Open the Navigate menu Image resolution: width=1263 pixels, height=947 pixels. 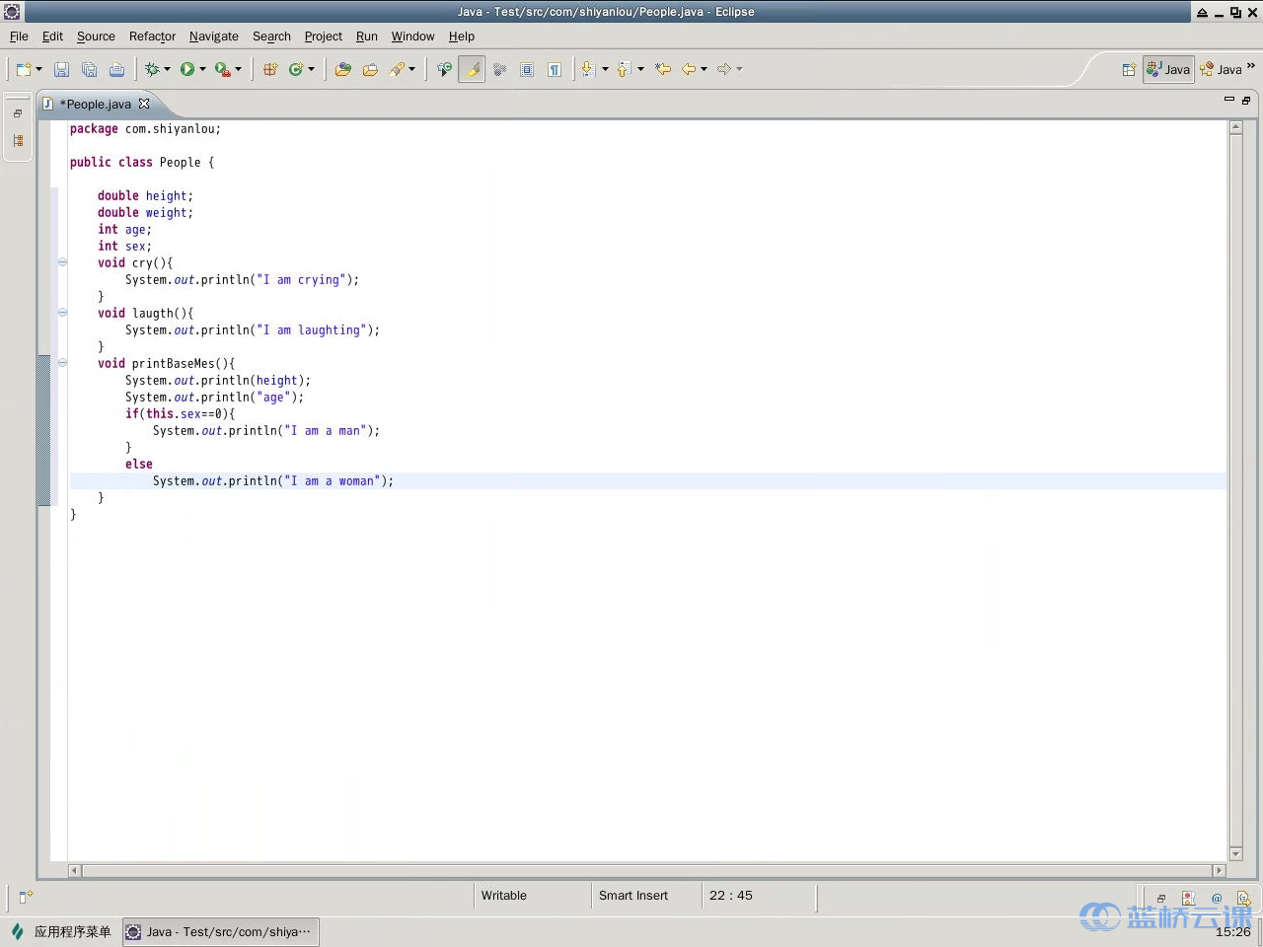[214, 36]
